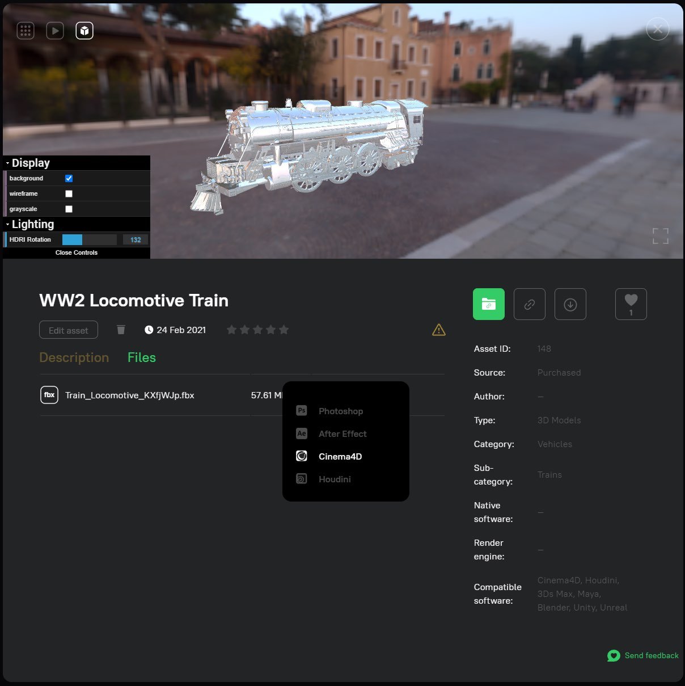Enter fullscreen mode for the 3D viewer
Image resolution: width=685 pixels, height=686 pixels.
click(x=660, y=236)
